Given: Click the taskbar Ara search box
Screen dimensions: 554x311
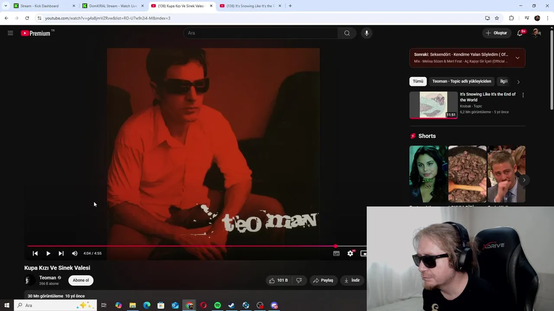Looking at the screenshot, I should [x=55, y=305].
